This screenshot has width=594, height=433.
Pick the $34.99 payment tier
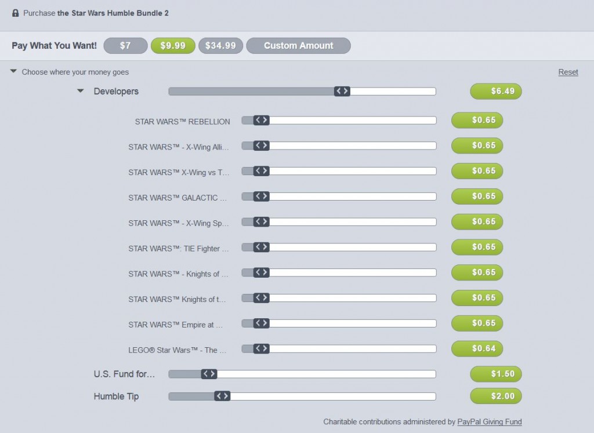tap(220, 46)
